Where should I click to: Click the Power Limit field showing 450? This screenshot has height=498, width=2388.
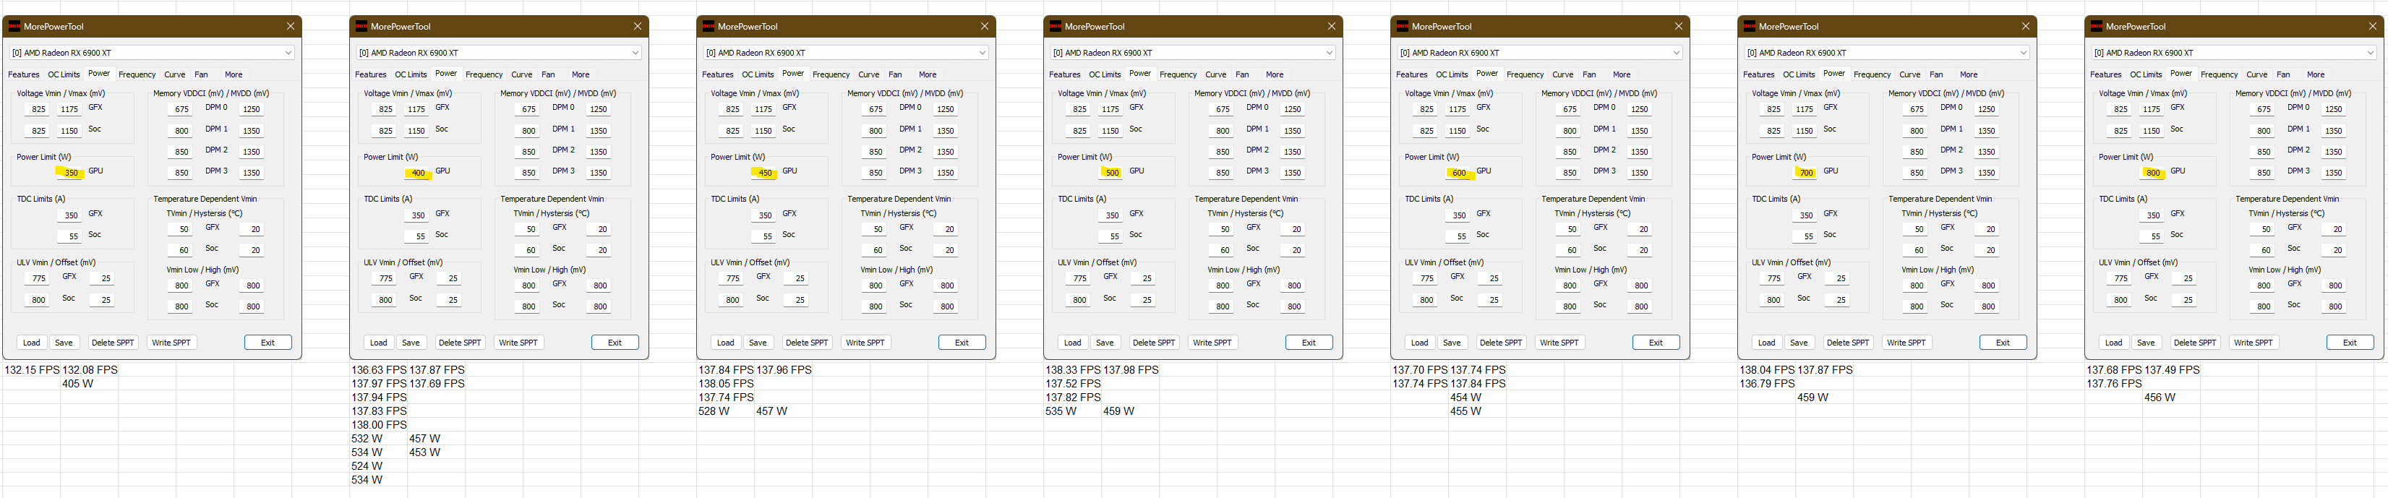763,173
